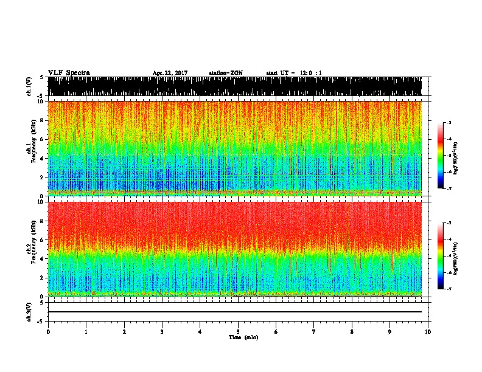Click time axis tick label "9"

(x=389, y=332)
